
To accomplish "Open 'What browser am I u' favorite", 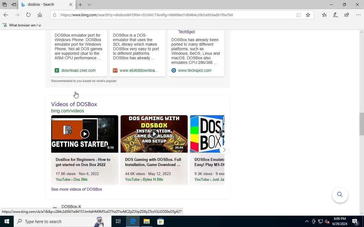I will 22,25.
